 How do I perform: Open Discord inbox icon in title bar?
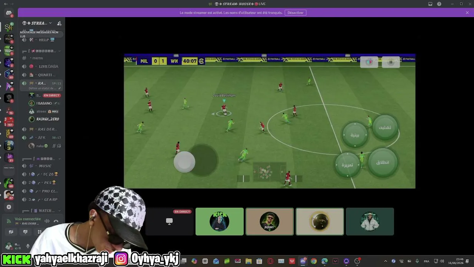(430, 4)
